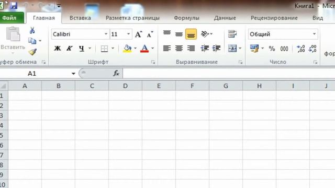Open orientation dropdown arrow
335x188 pixels.
[211, 34]
